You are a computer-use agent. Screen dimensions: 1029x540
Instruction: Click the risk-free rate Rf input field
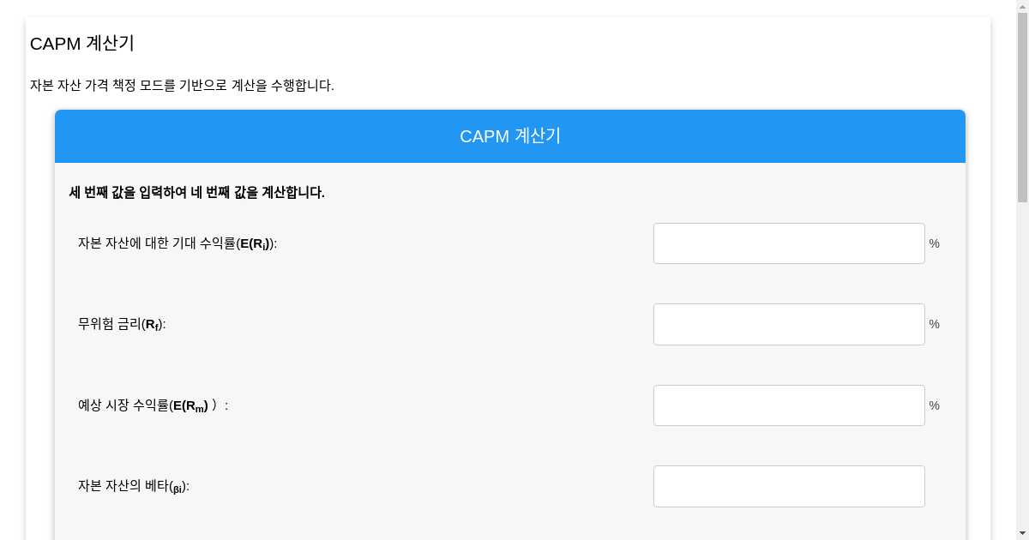(x=789, y=324)
